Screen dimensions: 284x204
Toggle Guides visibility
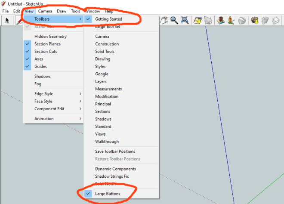(x=53, y=66)
